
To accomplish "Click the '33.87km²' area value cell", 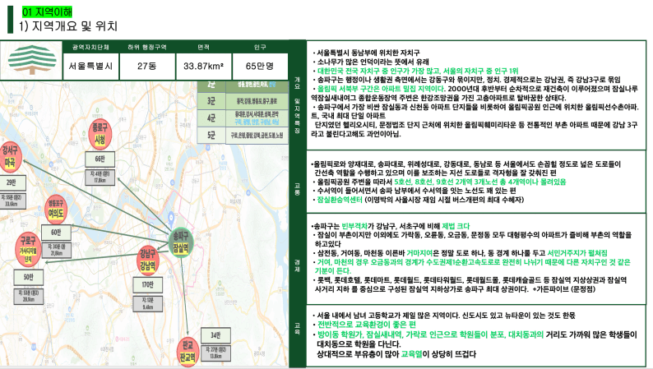I will pos(203,66).
